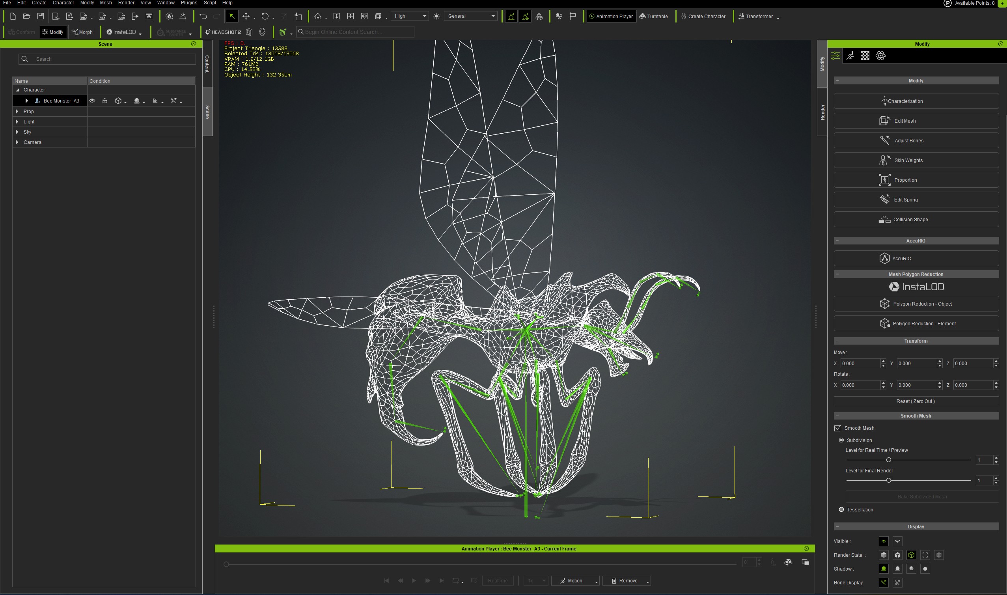This screenshot has height=595, width=1007.
Task: Click the Save Project toolbar icon
Action: coord(41,16)
